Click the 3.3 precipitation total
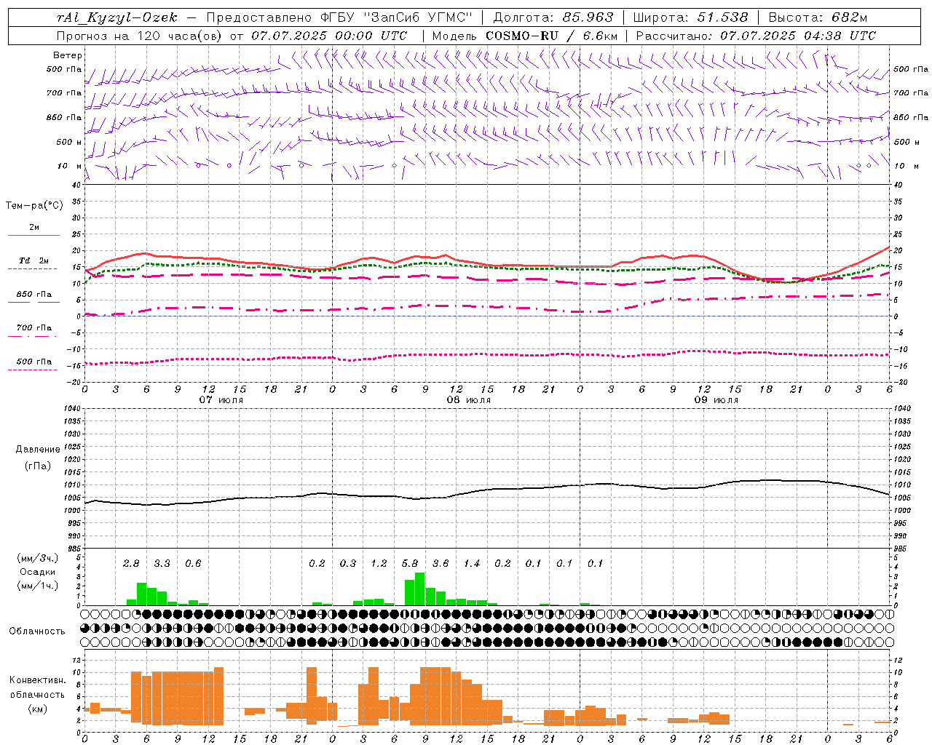932x745 pixels. coord(162,564)
